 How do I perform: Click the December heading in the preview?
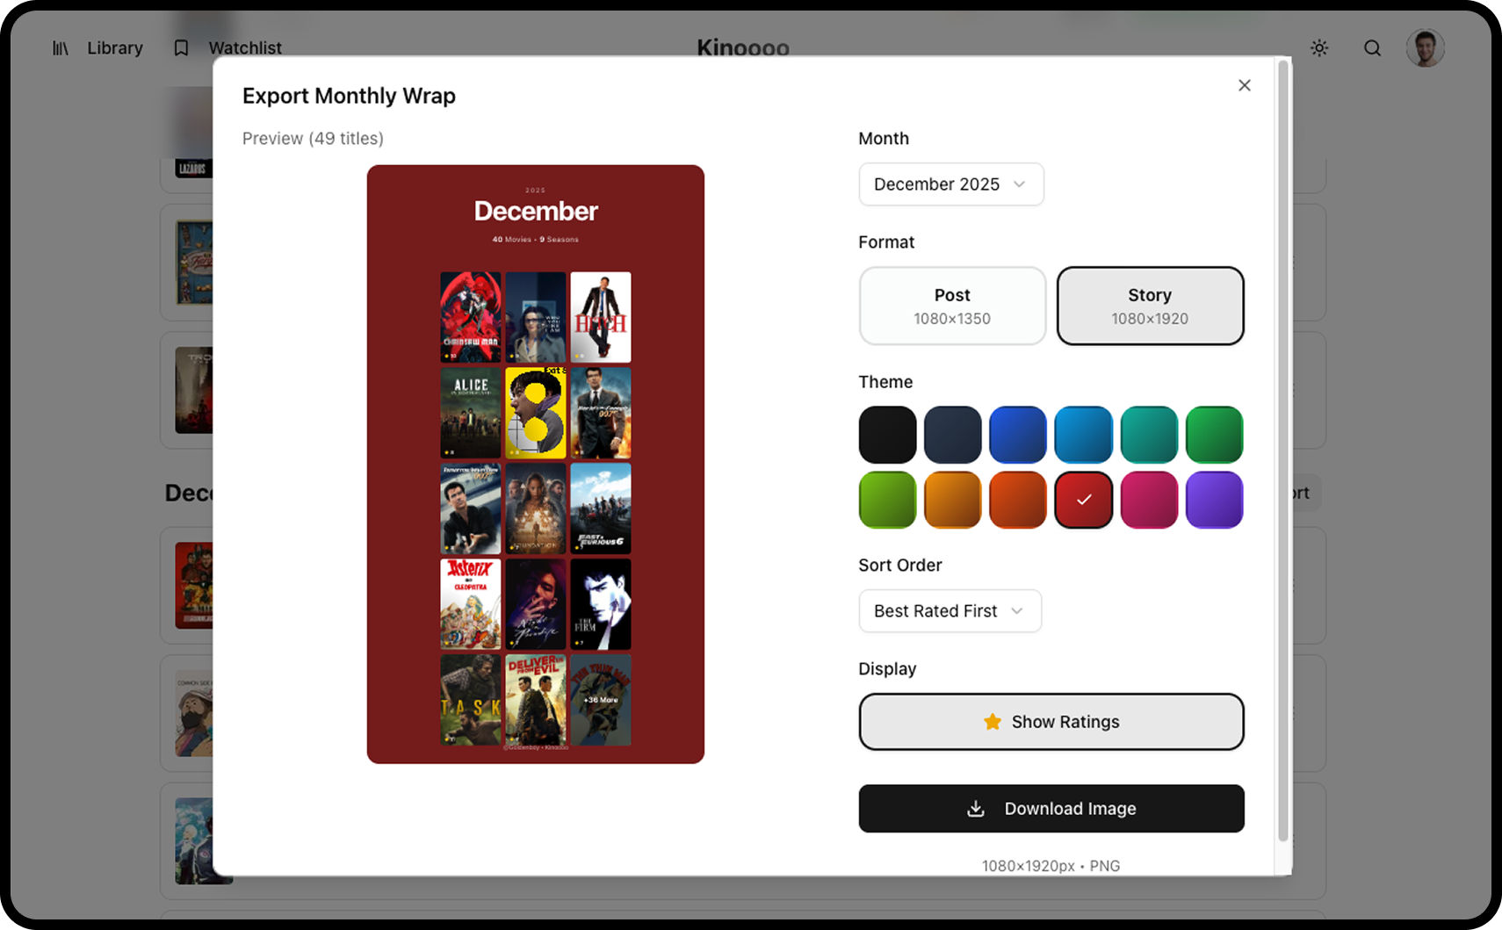pyautogui.click(x=536, y=211)
